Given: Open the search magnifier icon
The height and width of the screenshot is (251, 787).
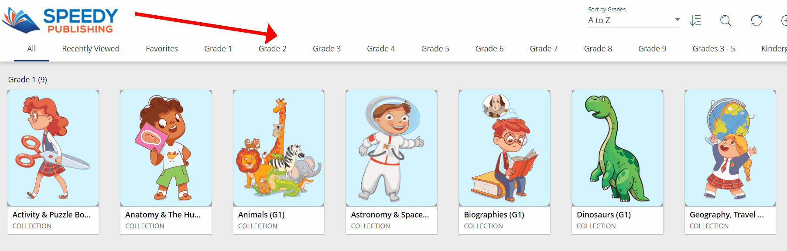Looking at the screenshot, I should pyautogui.click(x=725, y=20).
